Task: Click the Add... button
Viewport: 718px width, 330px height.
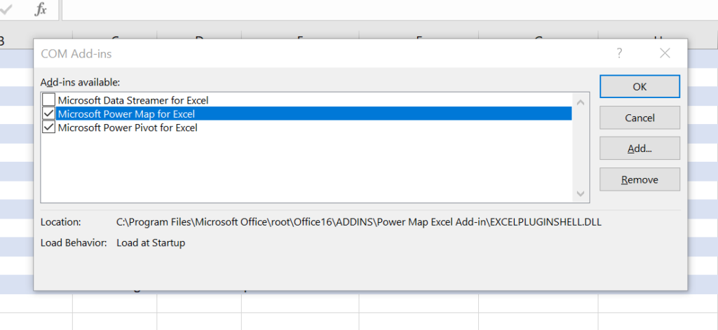Action: pos(639,149)
